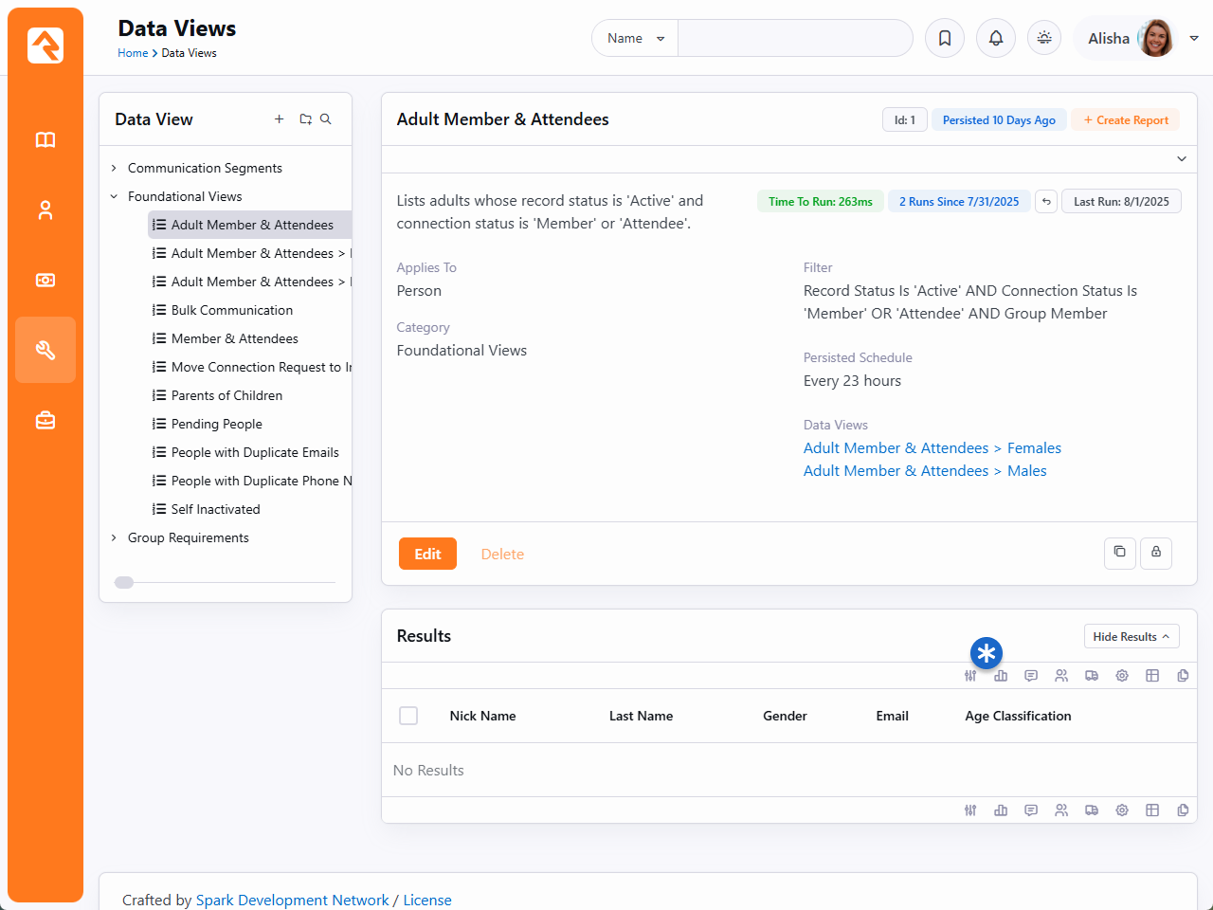Click the orange Edit button

[427, 554]
